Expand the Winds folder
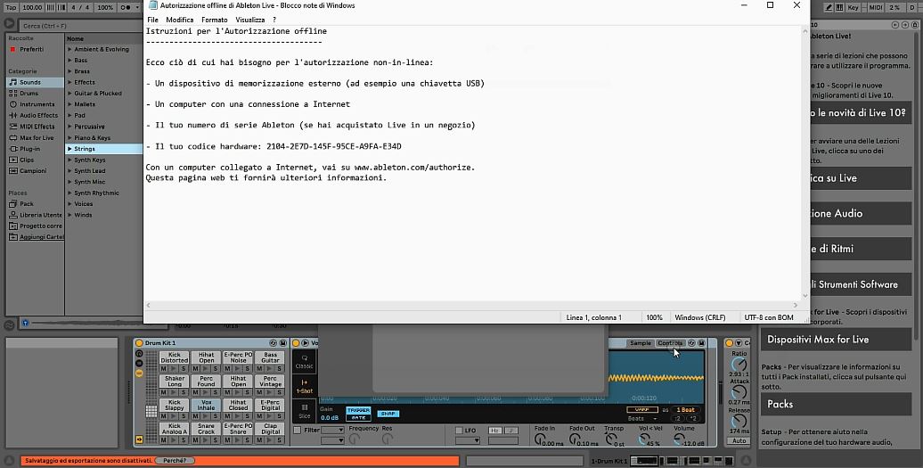 69,215
